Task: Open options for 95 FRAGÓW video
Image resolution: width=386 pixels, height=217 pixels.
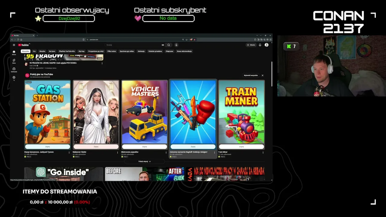Action: [102, 63]
